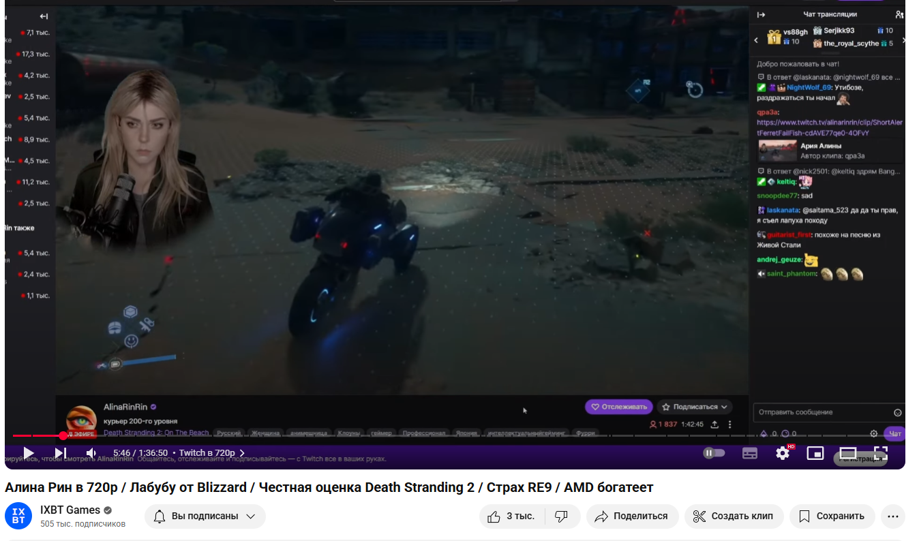Click the purple 'Чат' send button
Image resolution: width=919 pixels, height=541 pixels.
(x=894, y=433)
